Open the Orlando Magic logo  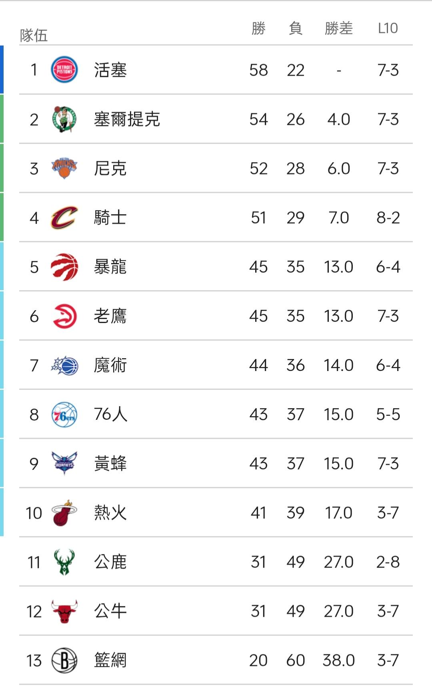click(64, 365)
